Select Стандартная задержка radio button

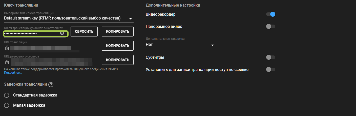click(7, 95)
